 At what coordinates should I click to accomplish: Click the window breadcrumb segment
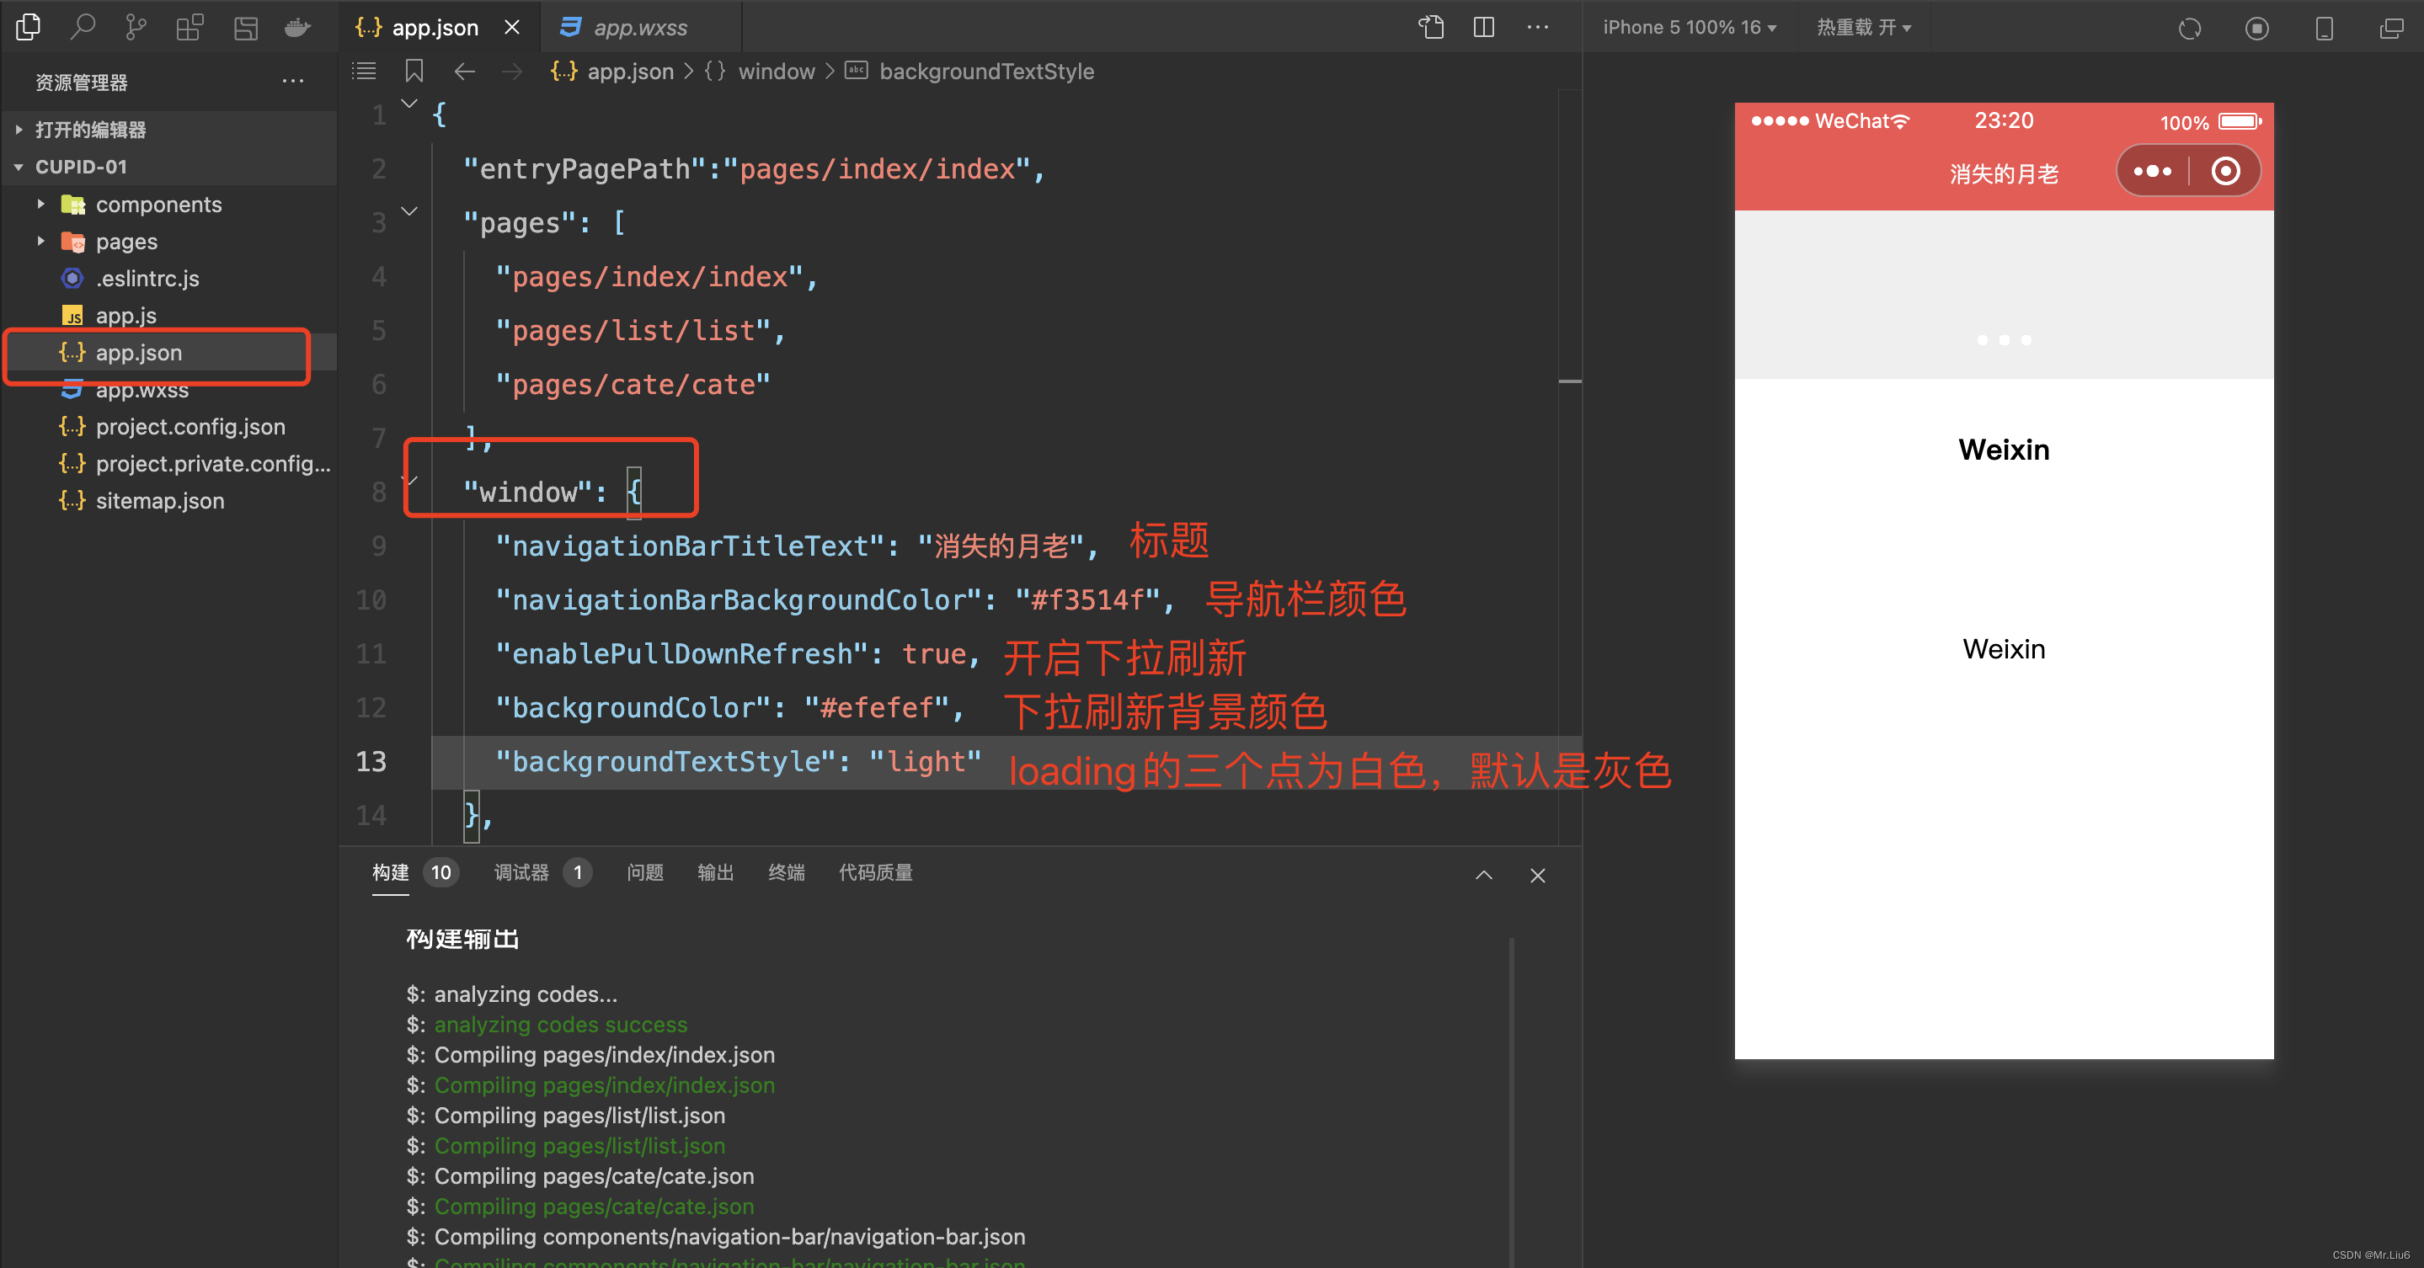(x=777, y=72)
